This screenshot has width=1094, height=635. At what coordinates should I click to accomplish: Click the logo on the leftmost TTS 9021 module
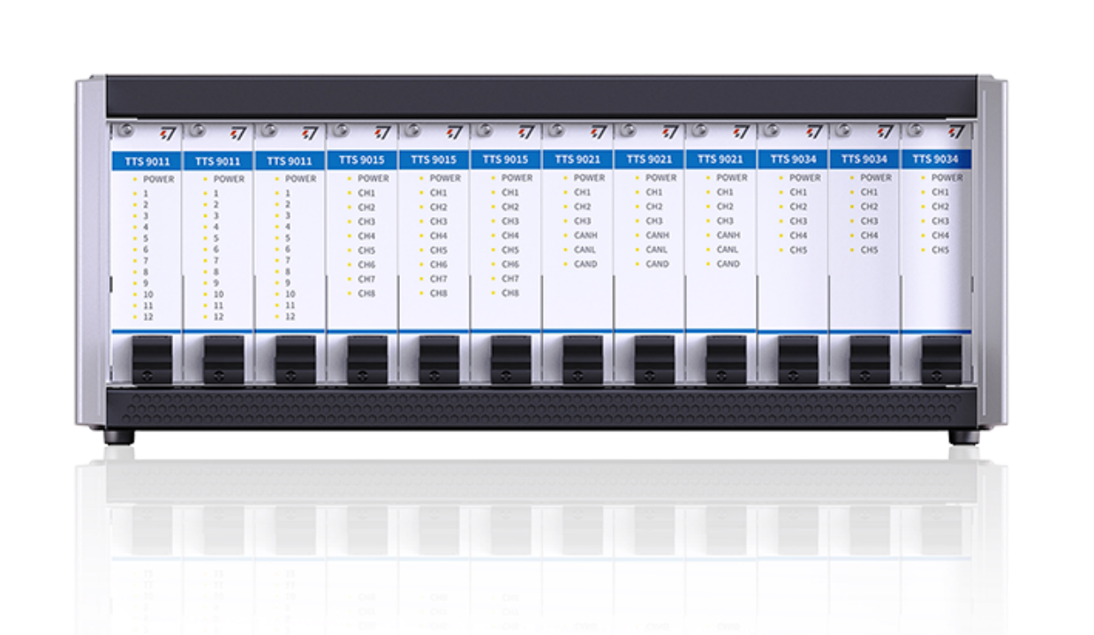[x=599, y=133]
